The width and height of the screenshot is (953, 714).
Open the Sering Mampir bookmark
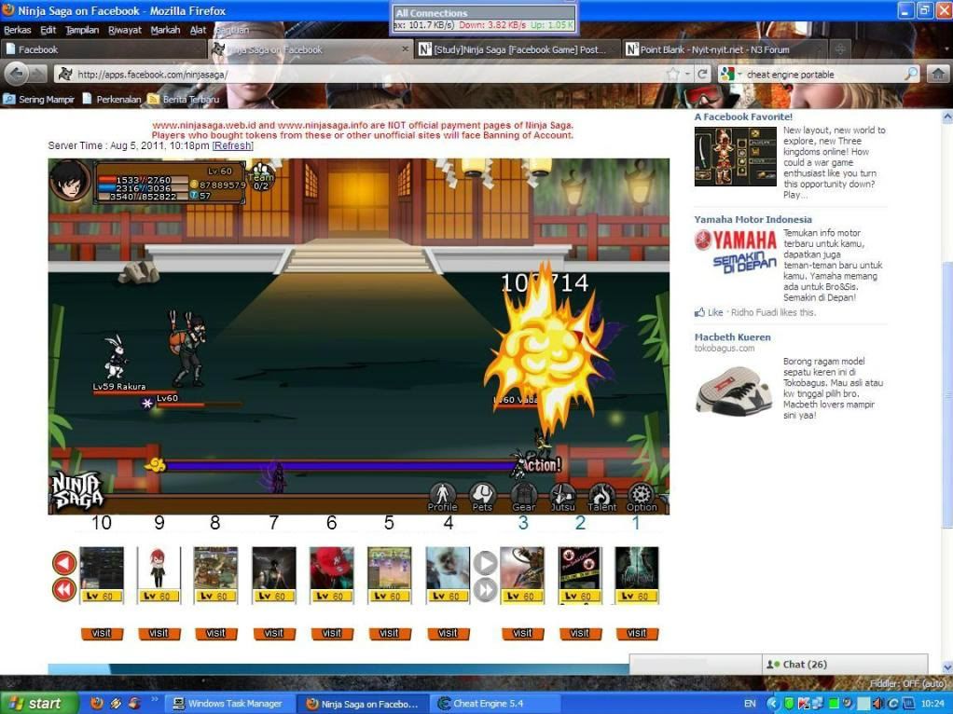[39, 99]
